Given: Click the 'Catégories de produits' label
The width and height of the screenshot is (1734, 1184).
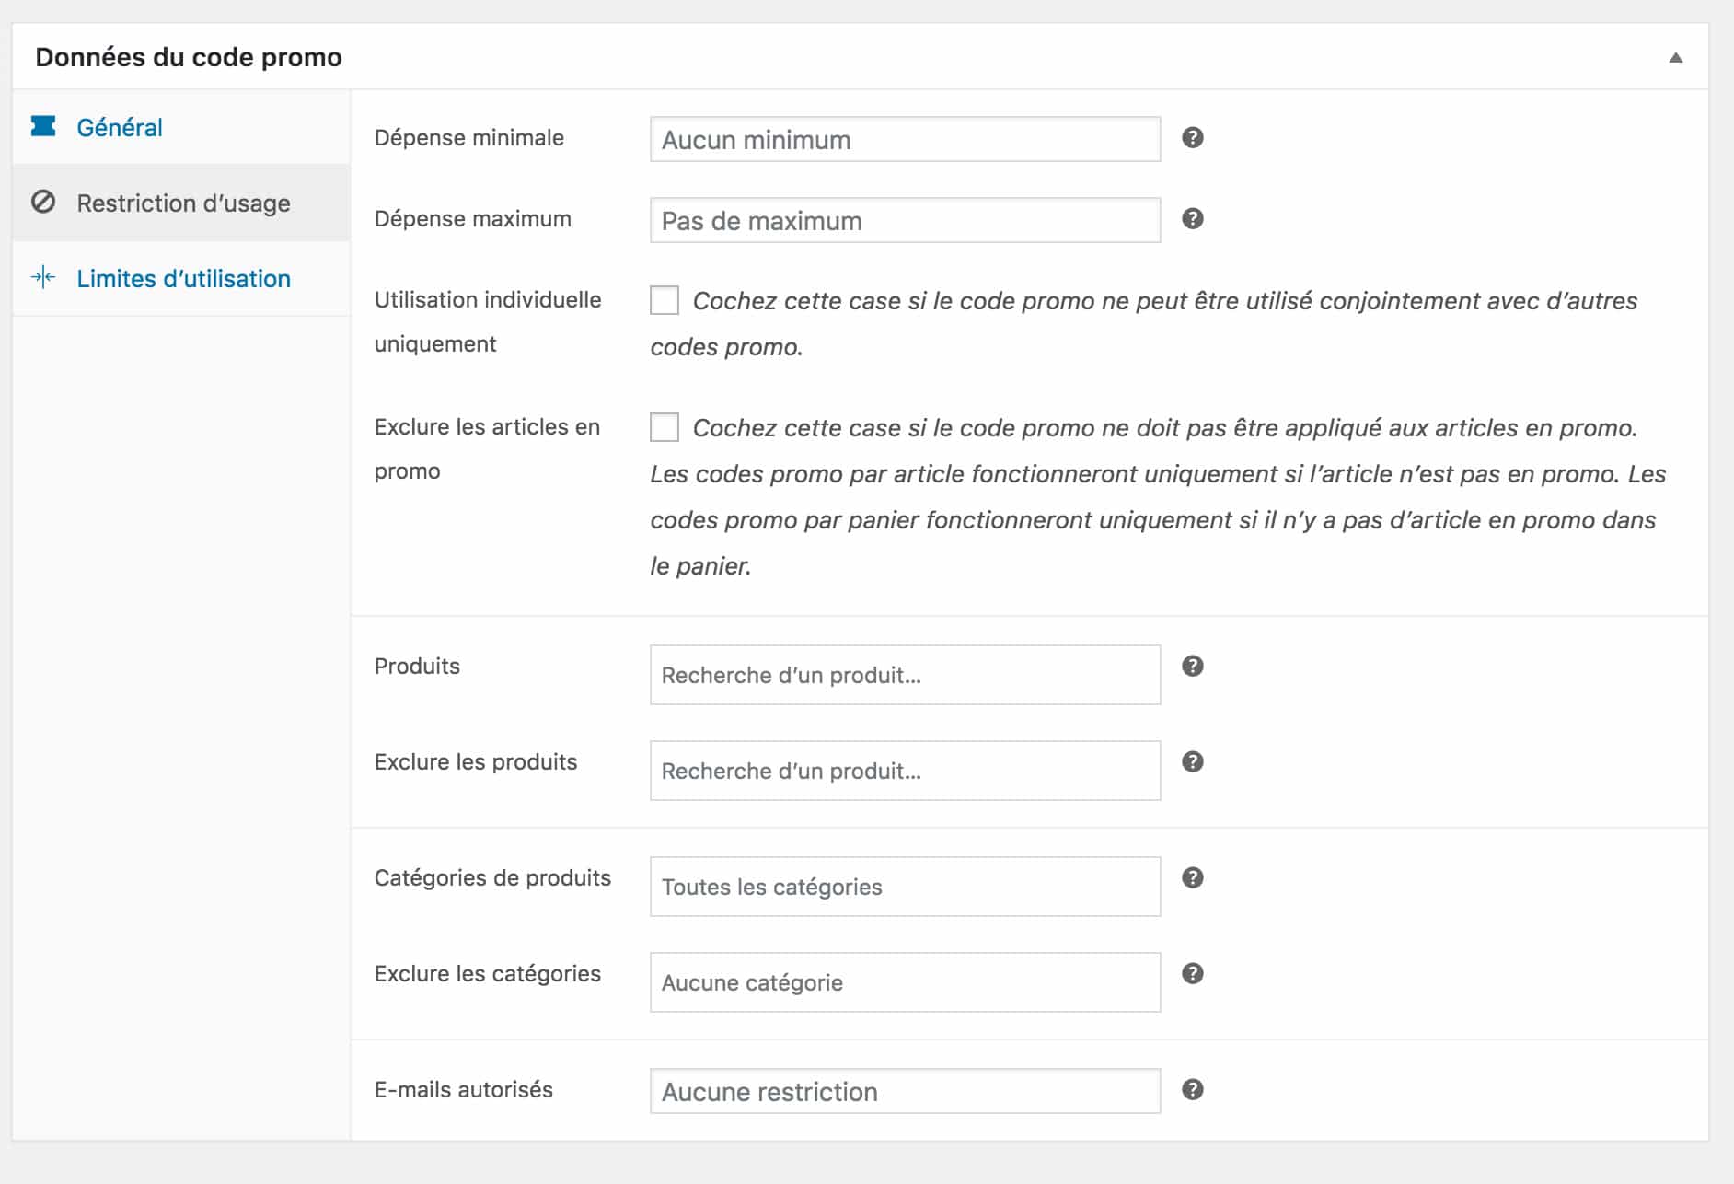Looking at the screenshot, I should [492, 877].
